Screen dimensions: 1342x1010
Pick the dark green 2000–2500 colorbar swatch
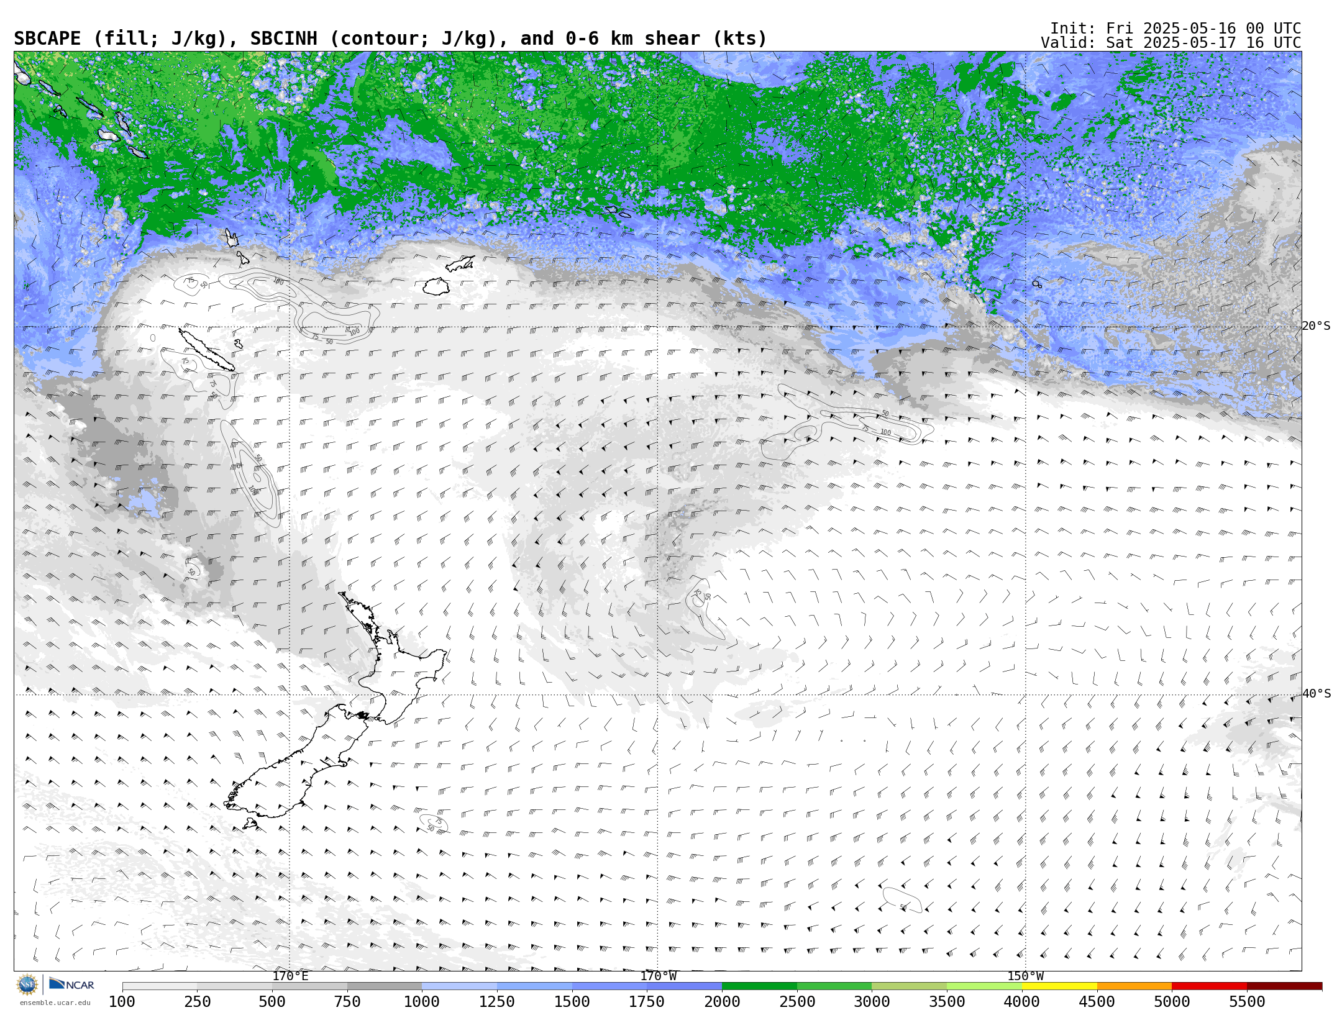click(x=759, y=986)
